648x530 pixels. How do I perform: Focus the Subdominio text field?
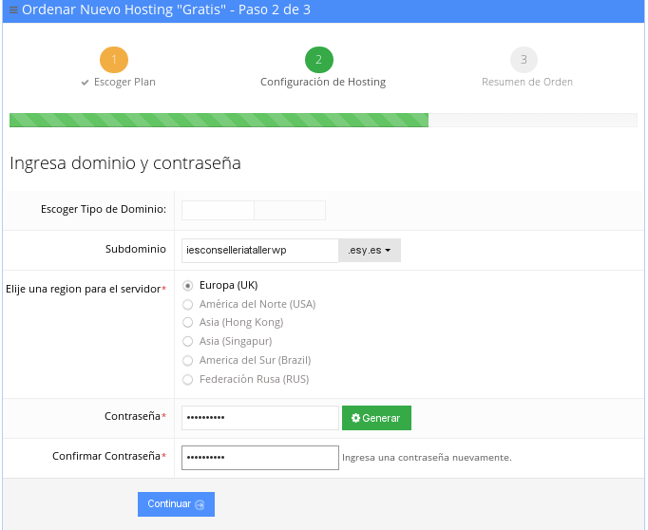[x=260, y=251]
